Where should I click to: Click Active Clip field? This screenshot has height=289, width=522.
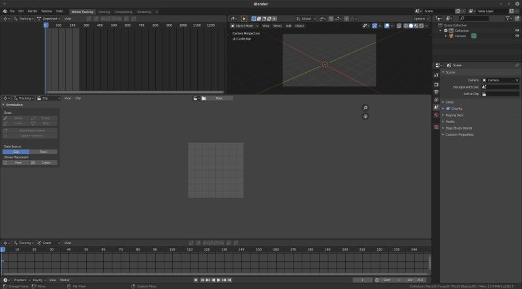[500, 94]
